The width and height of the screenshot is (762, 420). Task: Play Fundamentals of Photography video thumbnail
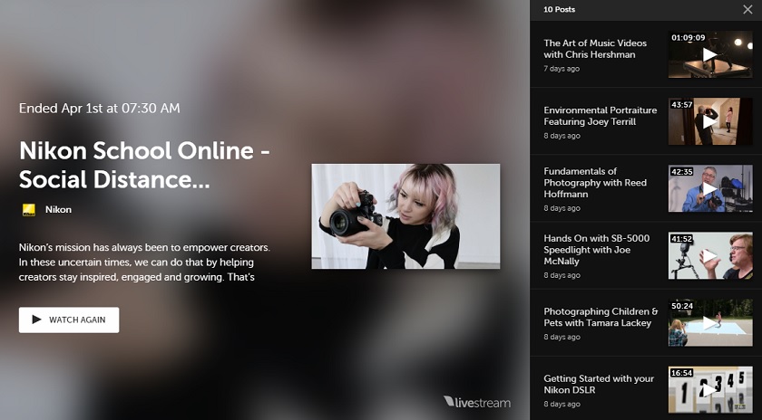(x=710, y=188)
